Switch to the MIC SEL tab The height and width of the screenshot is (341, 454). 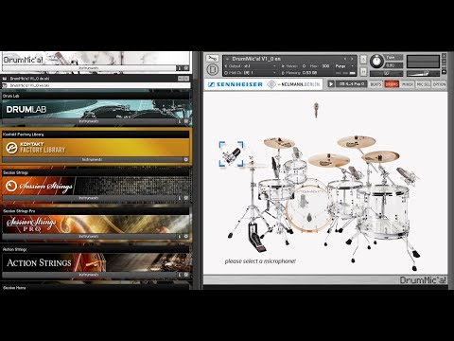(x=423, y=84)
